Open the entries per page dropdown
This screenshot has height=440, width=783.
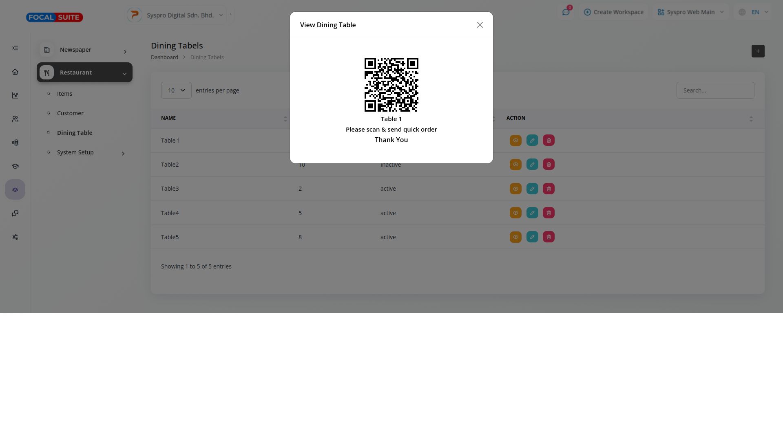pyautogui.click(x=176, y=90)
